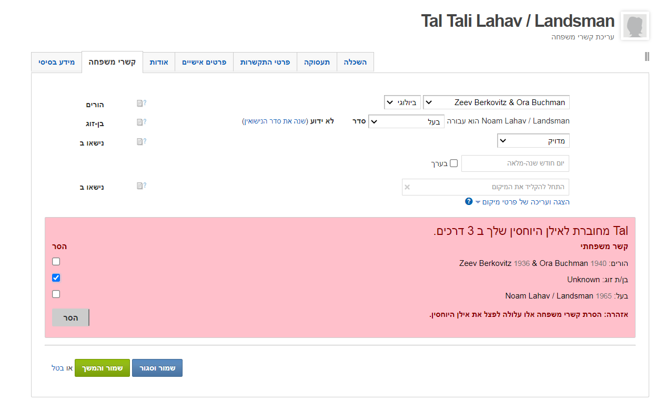The height and width of the screenshot is (401, 655).
Task: Click the help icon next to בן-זוג
Action: [141, 122]
